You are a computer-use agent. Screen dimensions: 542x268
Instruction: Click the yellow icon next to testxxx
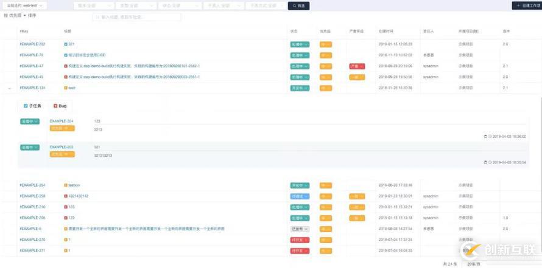[66, 185]
